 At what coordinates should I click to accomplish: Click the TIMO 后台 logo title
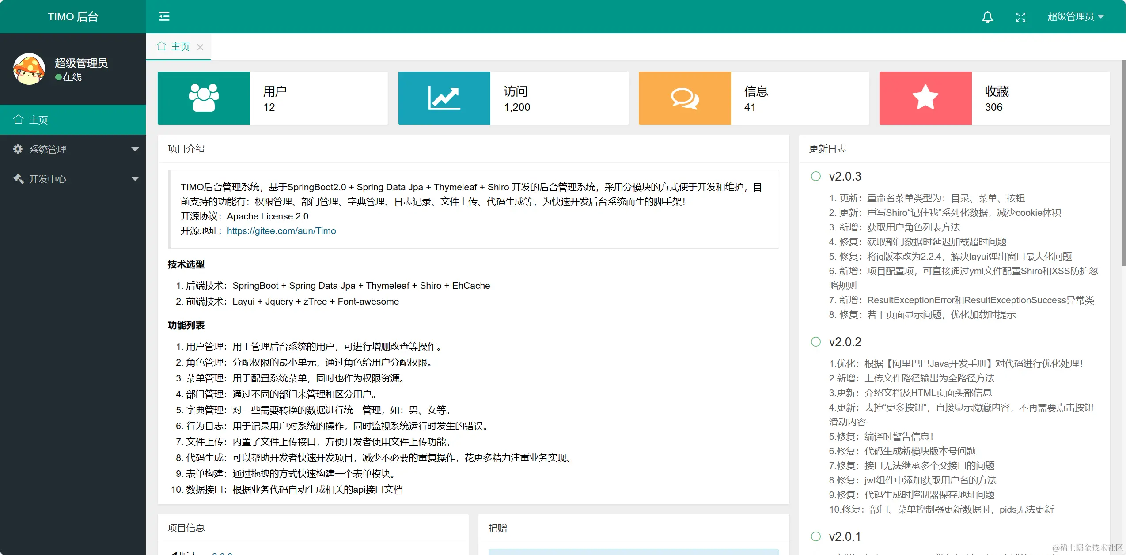point(73,17)
